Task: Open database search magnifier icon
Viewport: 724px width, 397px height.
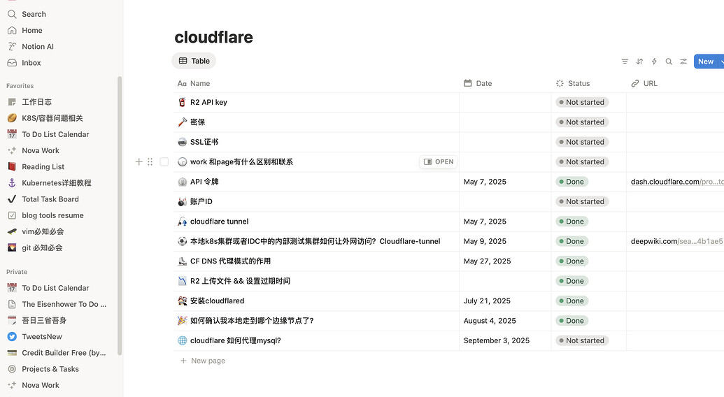Action: point(669,62)
